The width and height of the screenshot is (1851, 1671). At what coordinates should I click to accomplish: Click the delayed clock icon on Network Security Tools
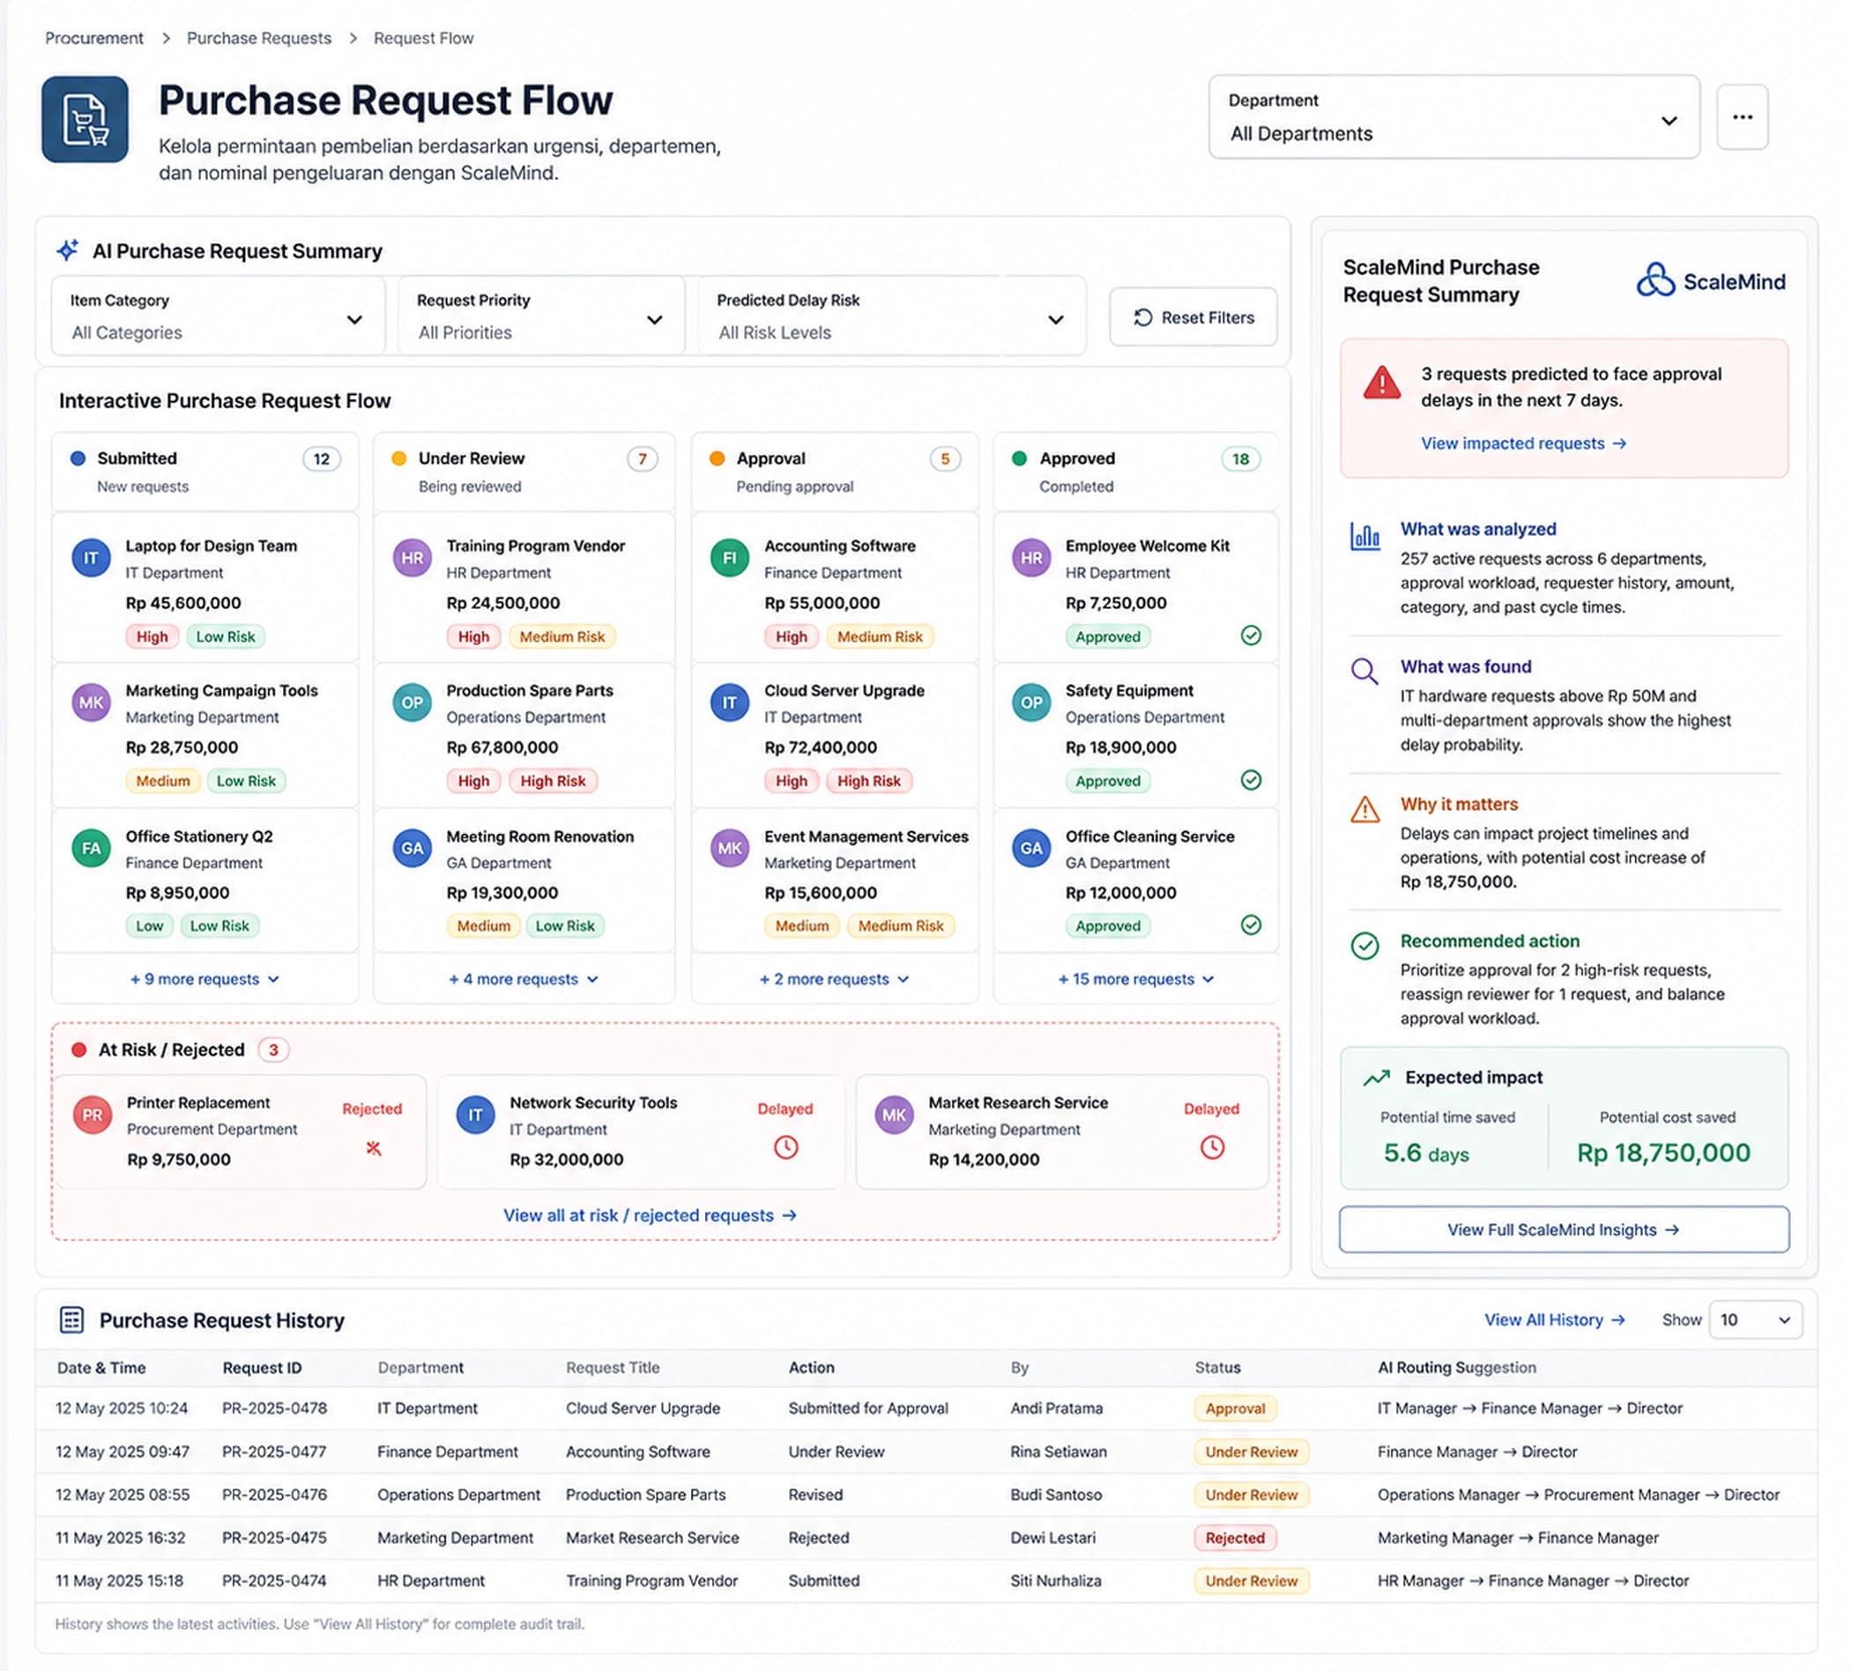click(786, 1147)
